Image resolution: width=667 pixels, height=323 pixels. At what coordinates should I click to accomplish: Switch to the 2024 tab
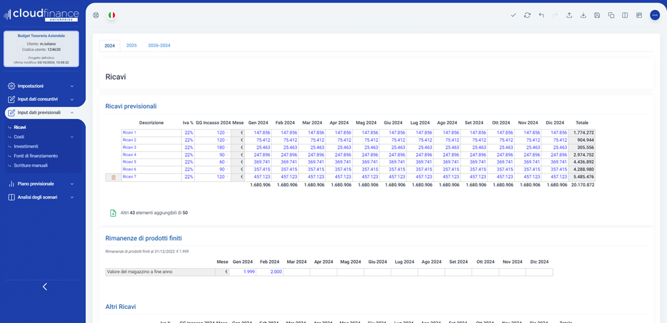click(x=110, y=46)
